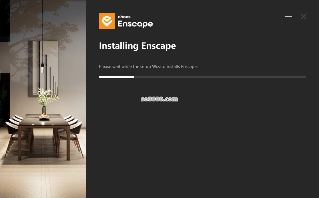This screenshot has height=198, width=319.
Task: Click the dark dining table top
Action: (43, 120)
